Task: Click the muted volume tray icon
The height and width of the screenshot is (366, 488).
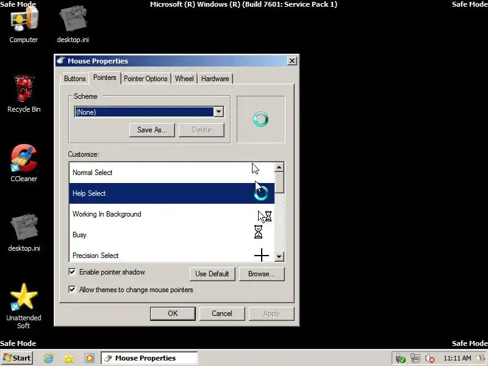Action: coord(430,359)
